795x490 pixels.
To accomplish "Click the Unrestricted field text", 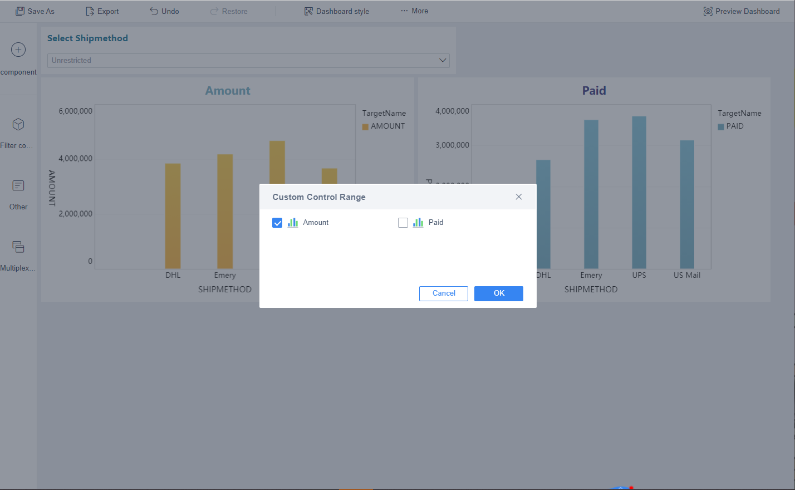I will tap(71, 60).
